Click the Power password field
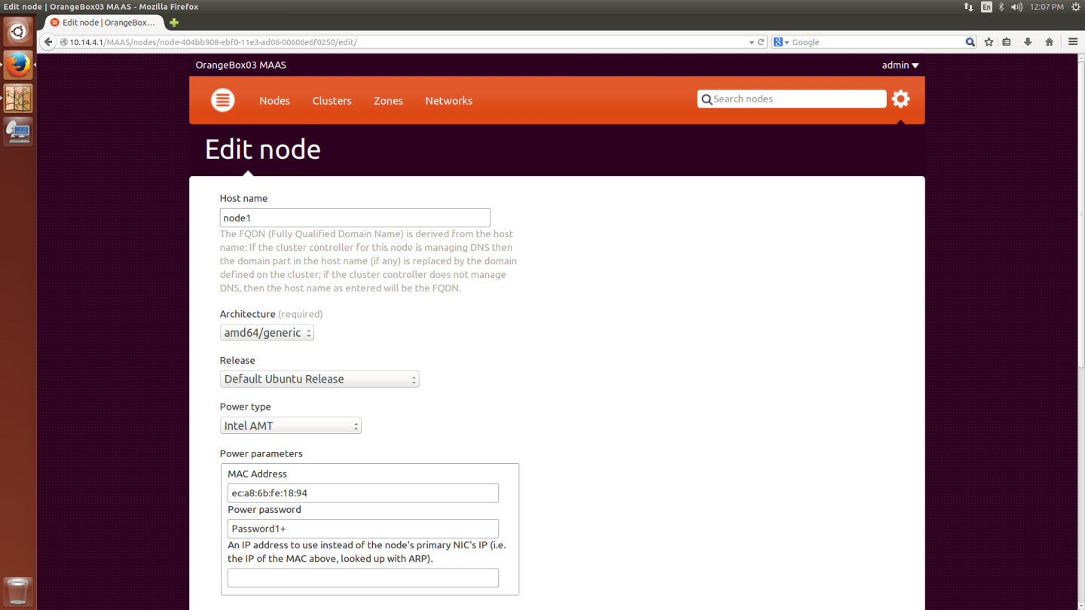This screenshot has height=610, width=1085. [363, 529]
